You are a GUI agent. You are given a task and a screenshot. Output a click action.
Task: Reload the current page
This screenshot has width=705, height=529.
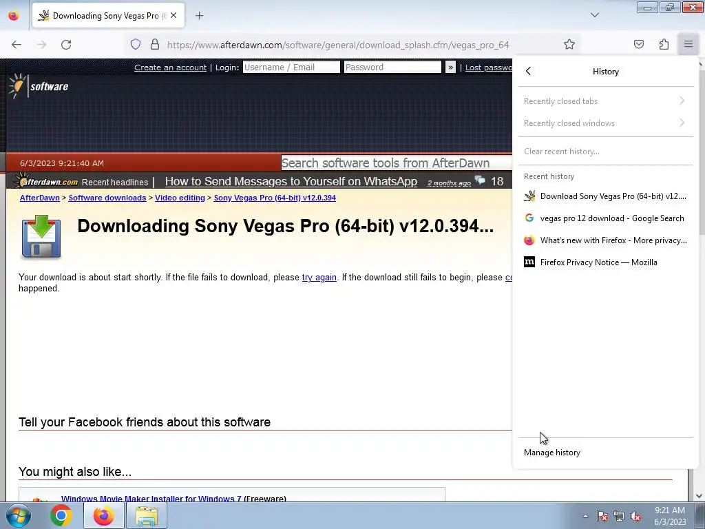pyautogui.click(x=66, y=45)
